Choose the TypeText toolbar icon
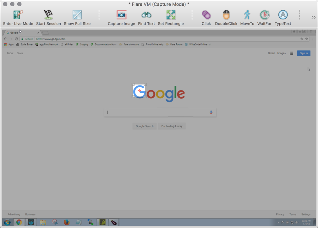 283,15
